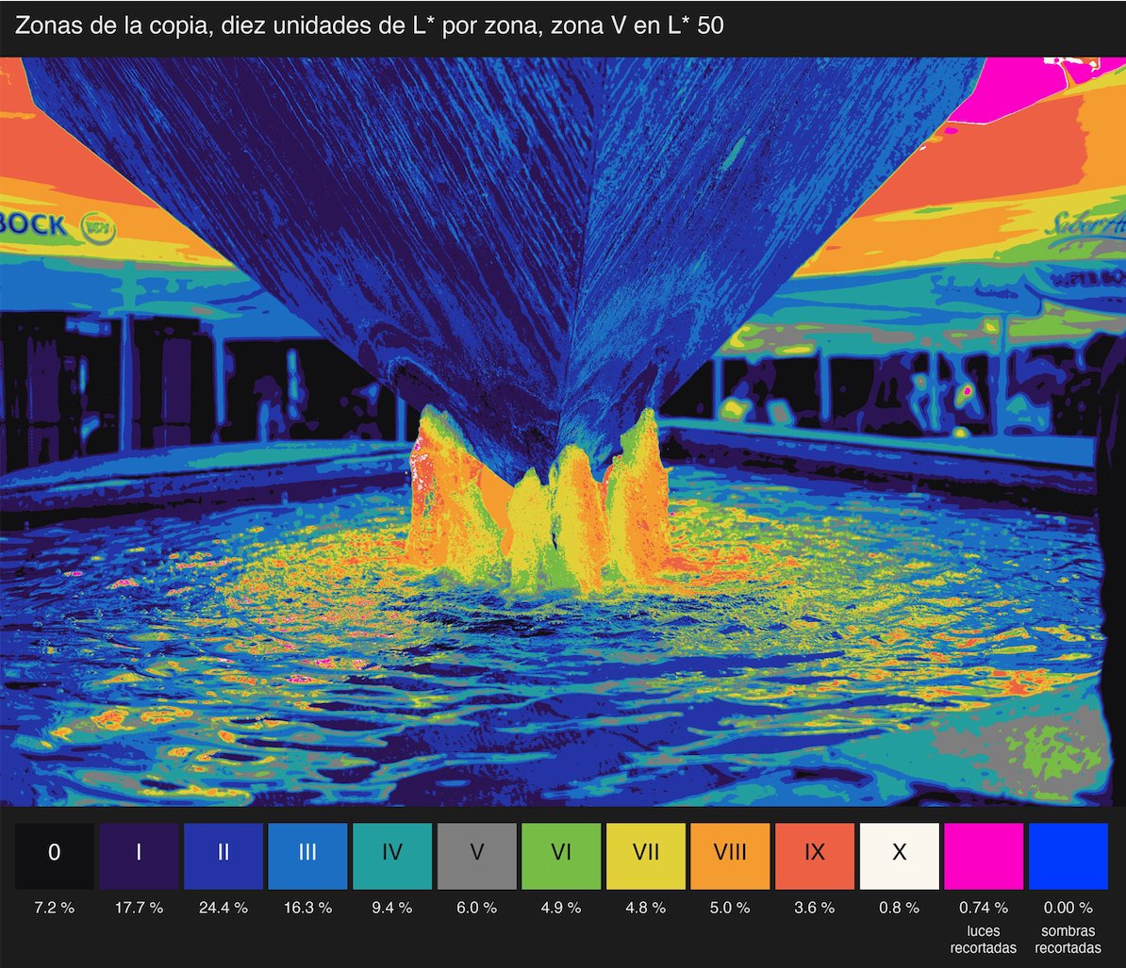
Task: Click the 16.3 % percentage value
Action: click(308, 908)
